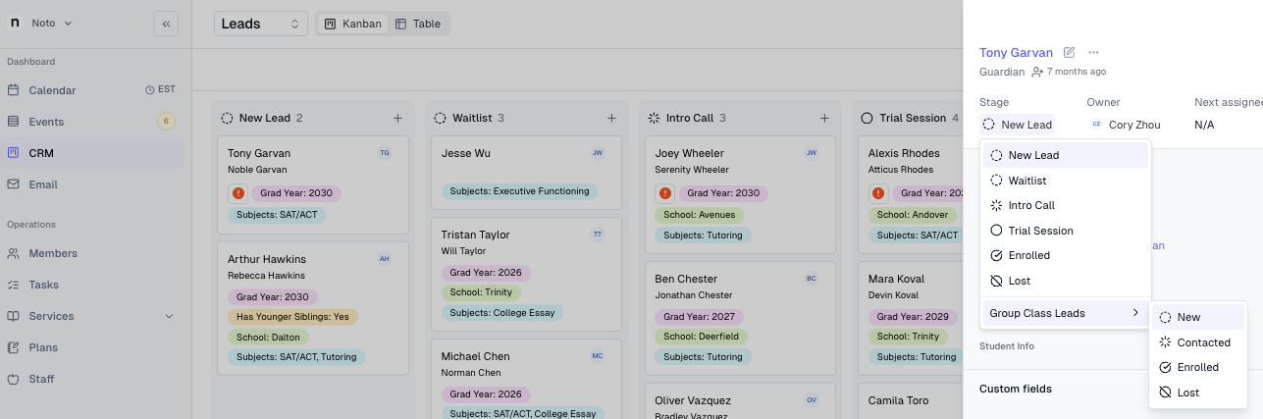Open the Mara Koval card

pyautogui.click(x=910, y=318)
